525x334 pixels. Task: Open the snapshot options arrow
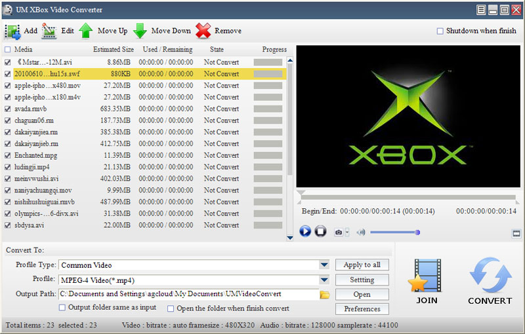coord(347,232)
